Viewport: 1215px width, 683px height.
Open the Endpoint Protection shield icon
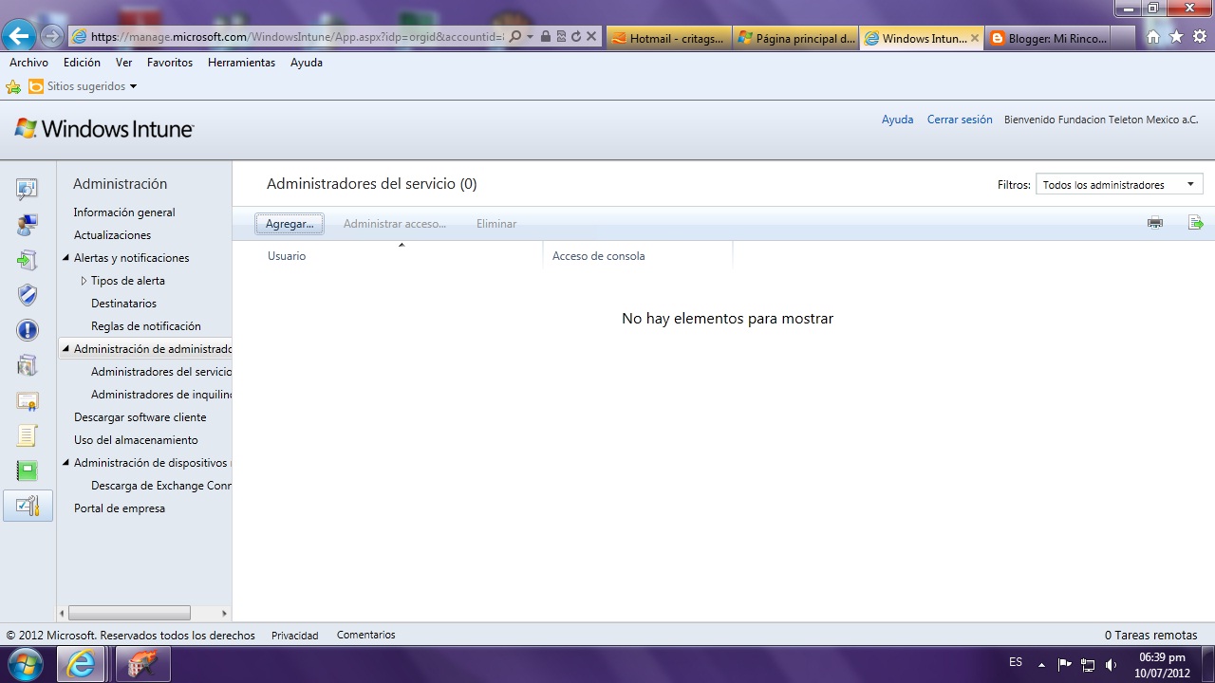click(x=28, y=295)
